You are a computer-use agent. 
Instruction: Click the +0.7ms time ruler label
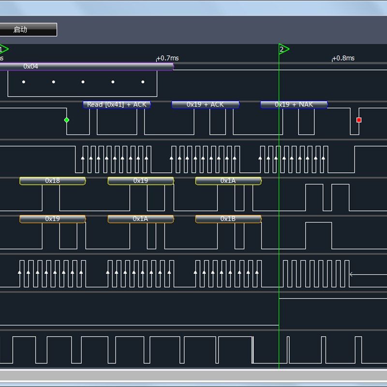point(167,58)
